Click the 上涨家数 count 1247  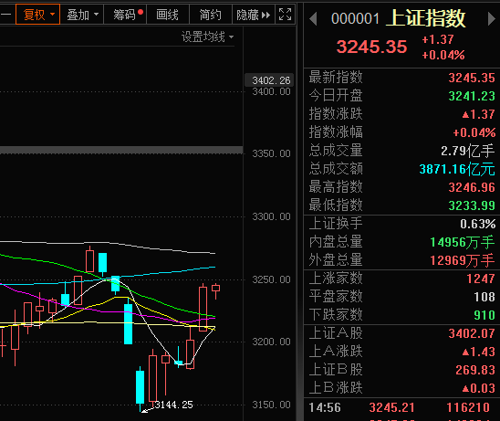pyautogui.click(x=481, y=279)
